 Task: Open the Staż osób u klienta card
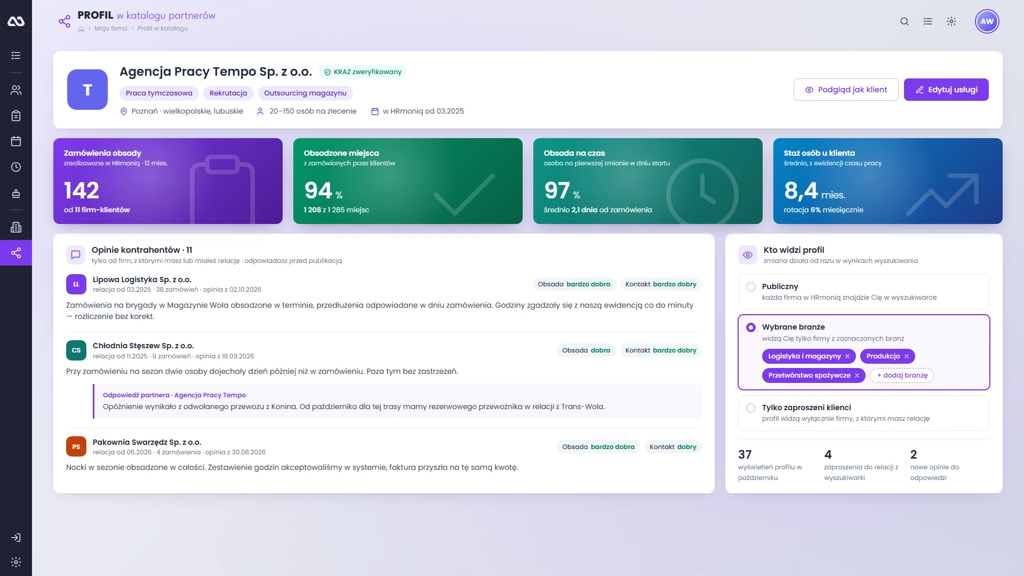click(888, 181)
